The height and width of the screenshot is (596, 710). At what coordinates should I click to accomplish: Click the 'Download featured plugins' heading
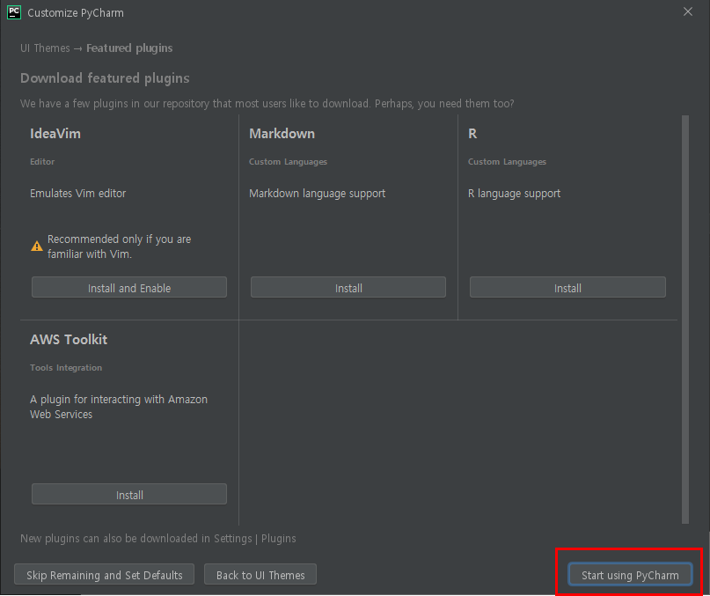coord(105,78)
